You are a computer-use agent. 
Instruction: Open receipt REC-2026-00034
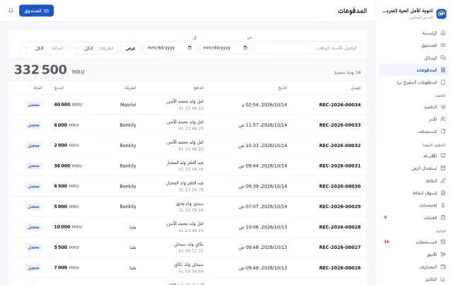[x=340, y=105]
